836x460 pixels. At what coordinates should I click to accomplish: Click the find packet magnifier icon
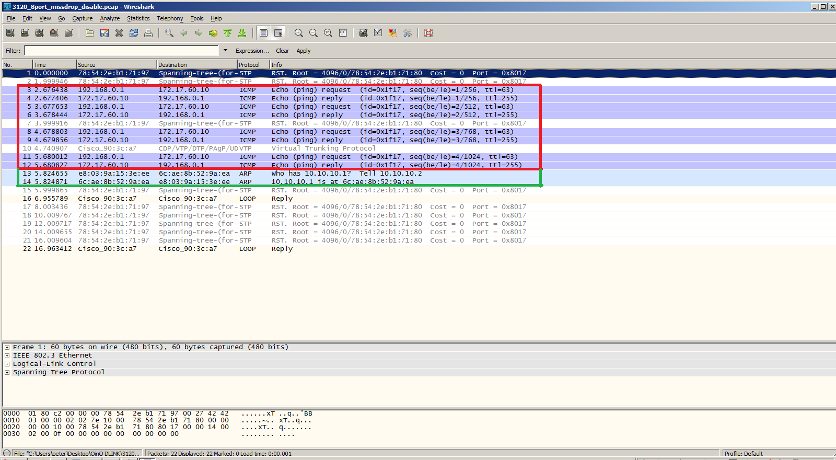click(x=169, y=33)
